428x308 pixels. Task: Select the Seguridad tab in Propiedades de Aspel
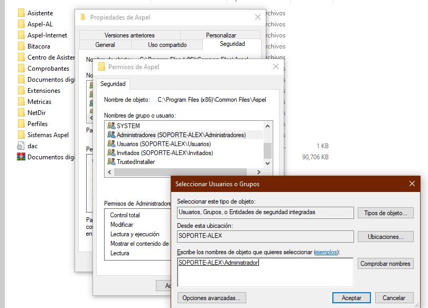click(x=232, y=44)
